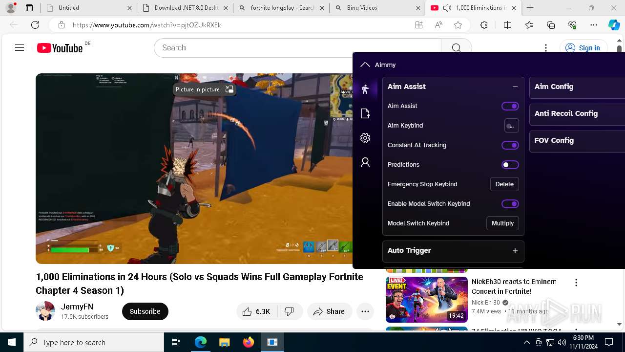
Task: Toggle Constant AI Tracking switch
Action: [510, 145]
